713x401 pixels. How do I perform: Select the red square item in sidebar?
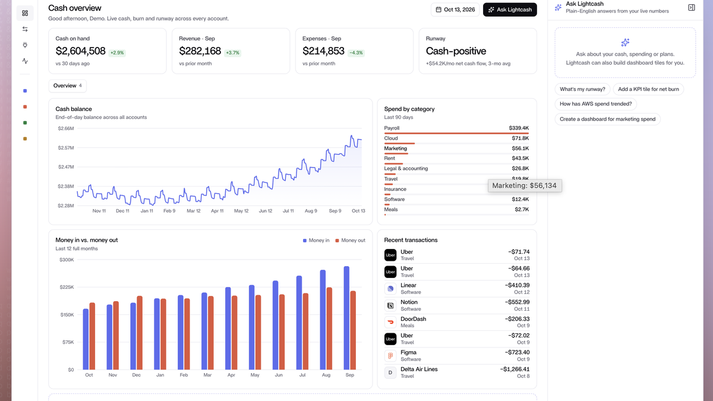tap(25, 107)
